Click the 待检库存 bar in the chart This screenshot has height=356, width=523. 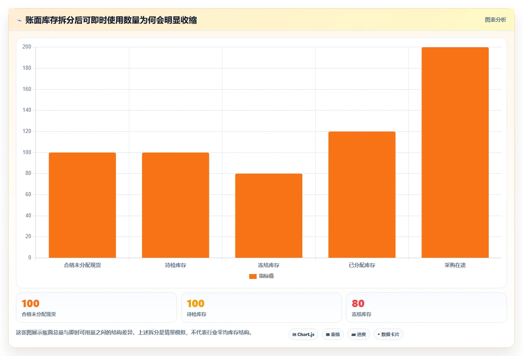click(175, 205)
